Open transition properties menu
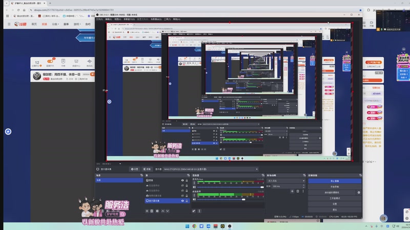The height and width of the screenshot is (230, 410). point(303,191)
